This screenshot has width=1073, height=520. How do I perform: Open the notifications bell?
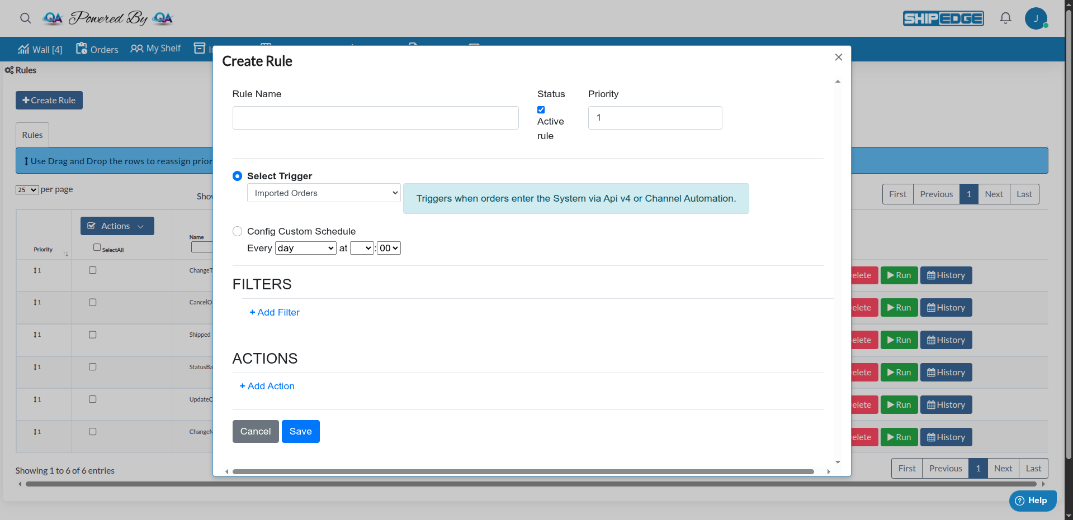1005,18
